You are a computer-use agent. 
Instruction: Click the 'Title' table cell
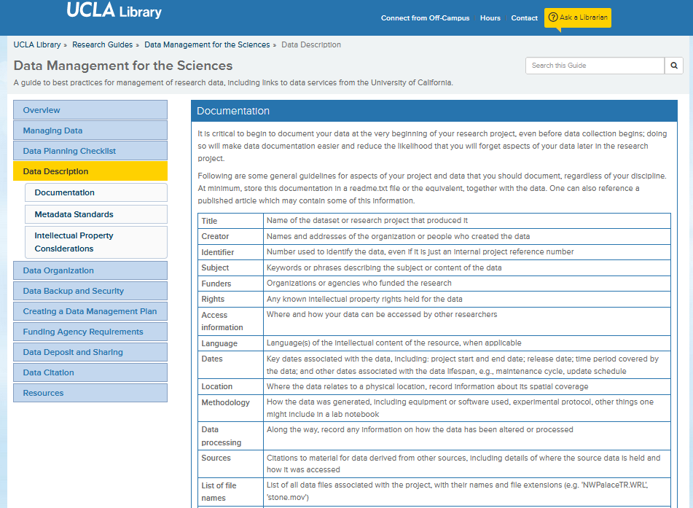click(x=231, y=221)
